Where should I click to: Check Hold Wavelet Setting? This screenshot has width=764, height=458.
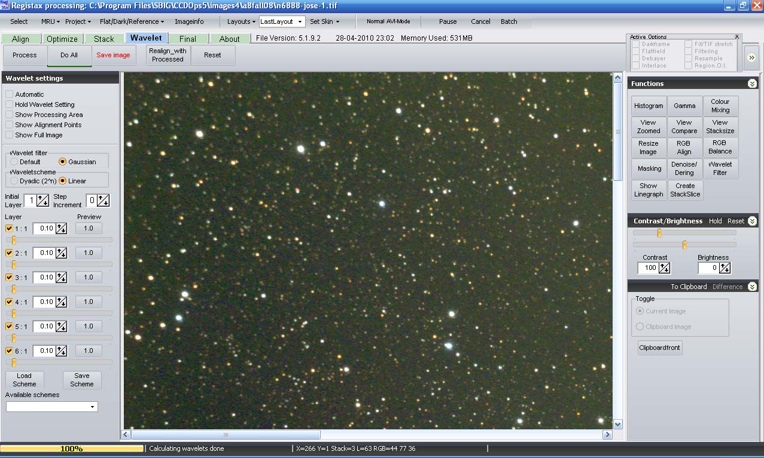click(9, 104)
